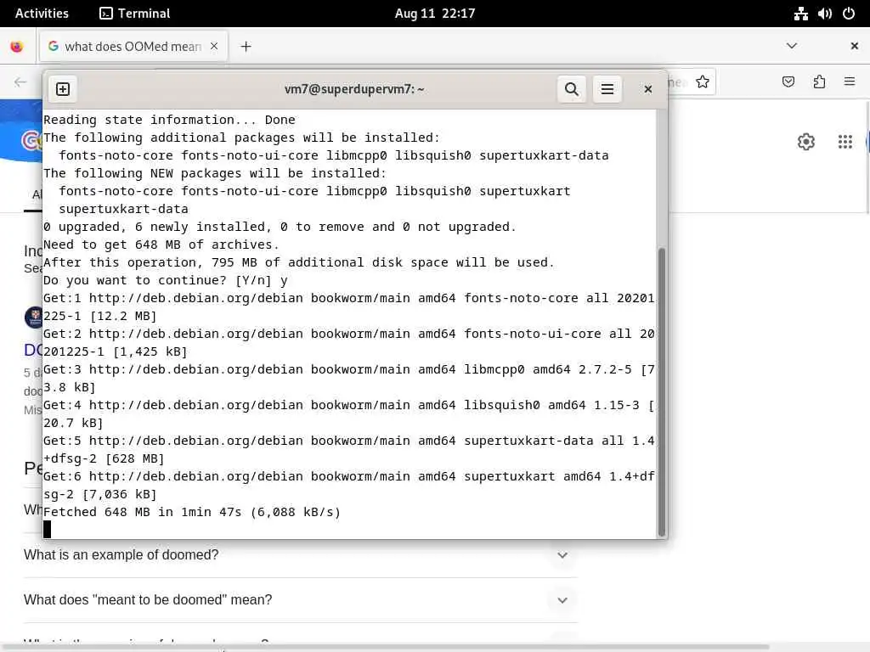Close the 'what does OOMed mean' tab
This screenshot has width=870, height=652.
coord(214,47)
